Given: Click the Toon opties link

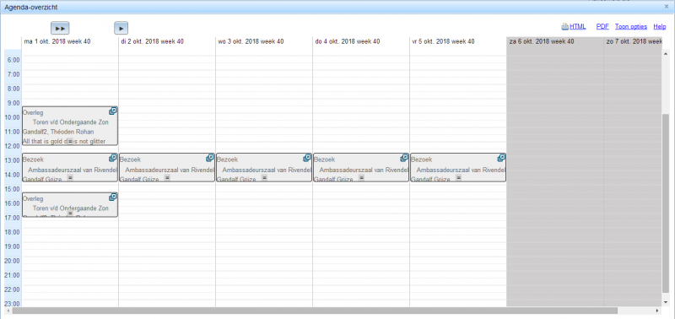Looking at the screenshot, I should click(631, 27).
